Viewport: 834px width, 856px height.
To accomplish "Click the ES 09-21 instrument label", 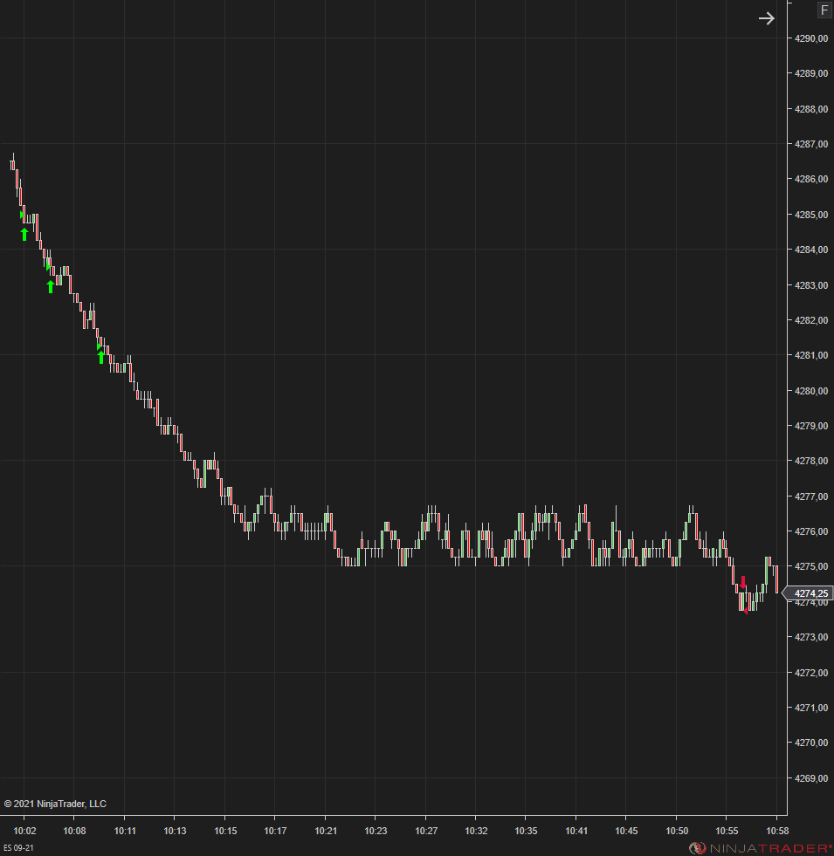I will coord(18,848).
